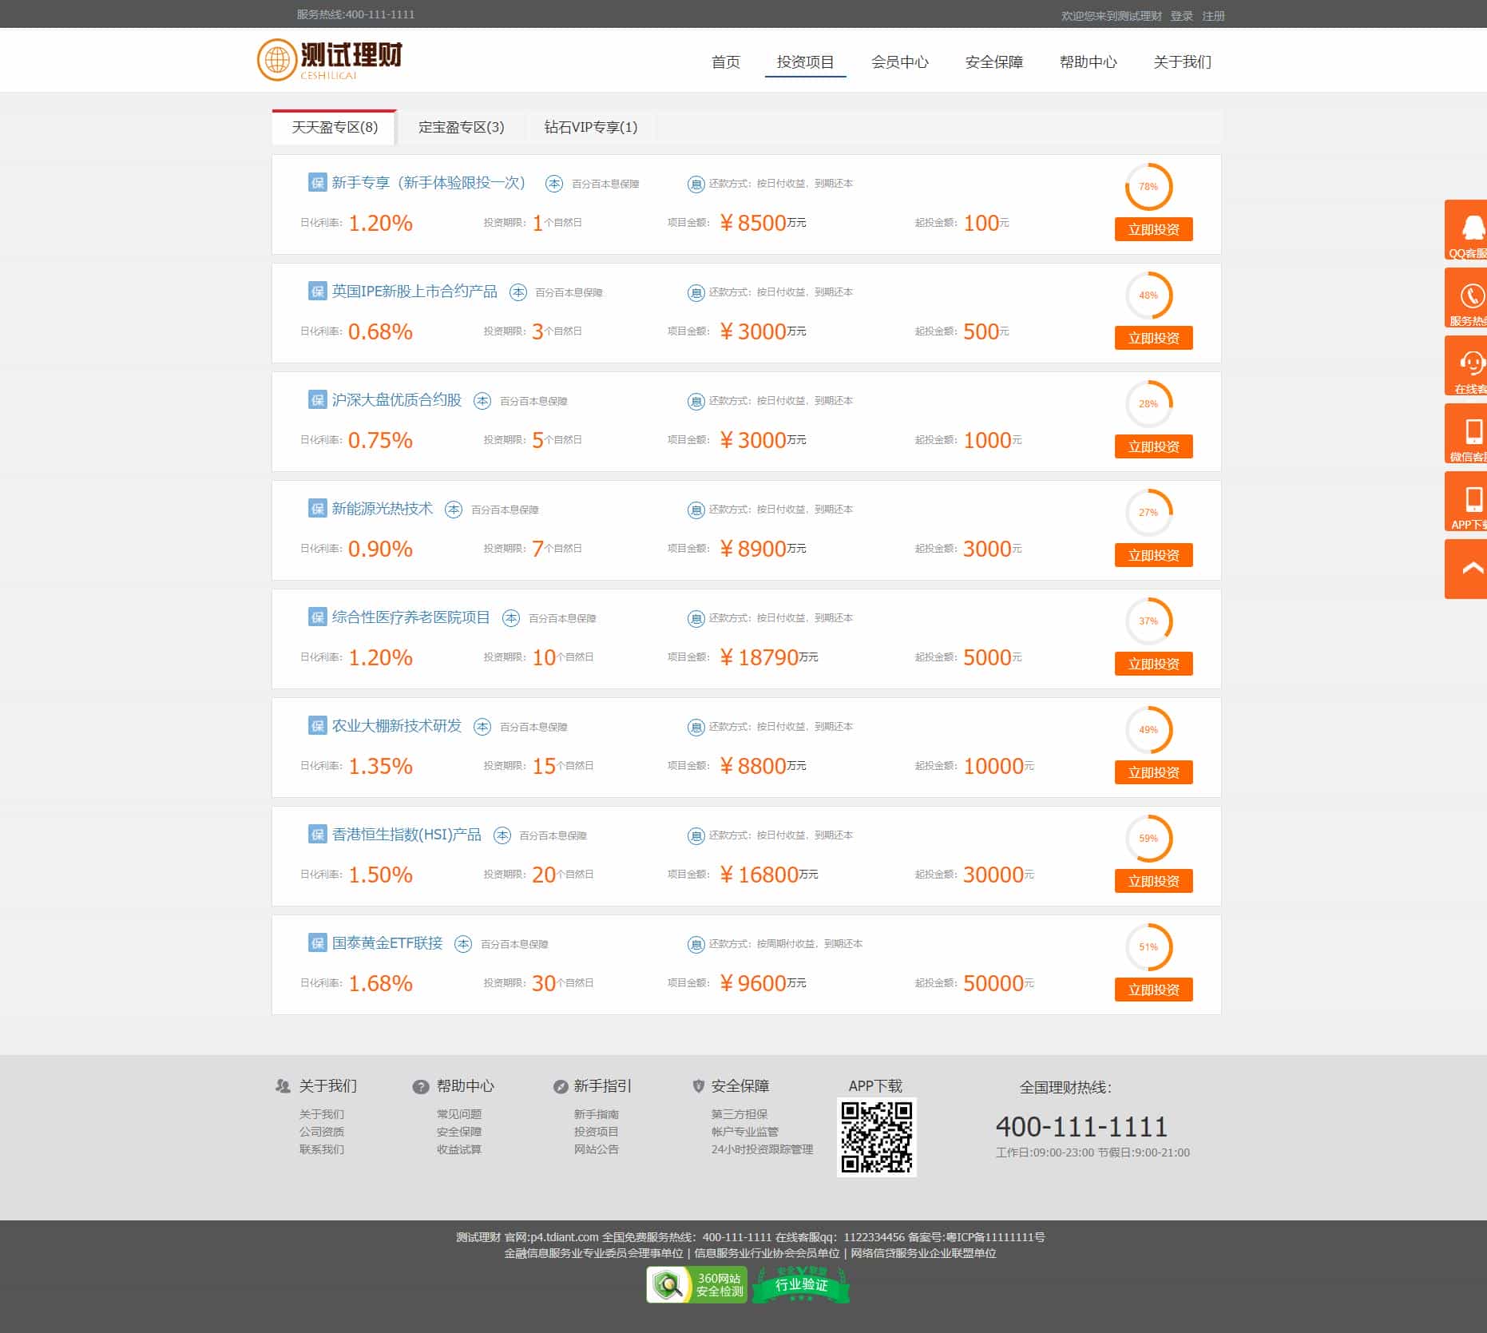This screenshot has height=1333, width=1487.
Task: Open the 360网站安全检测 badge
Action: tap(696, 1283)
